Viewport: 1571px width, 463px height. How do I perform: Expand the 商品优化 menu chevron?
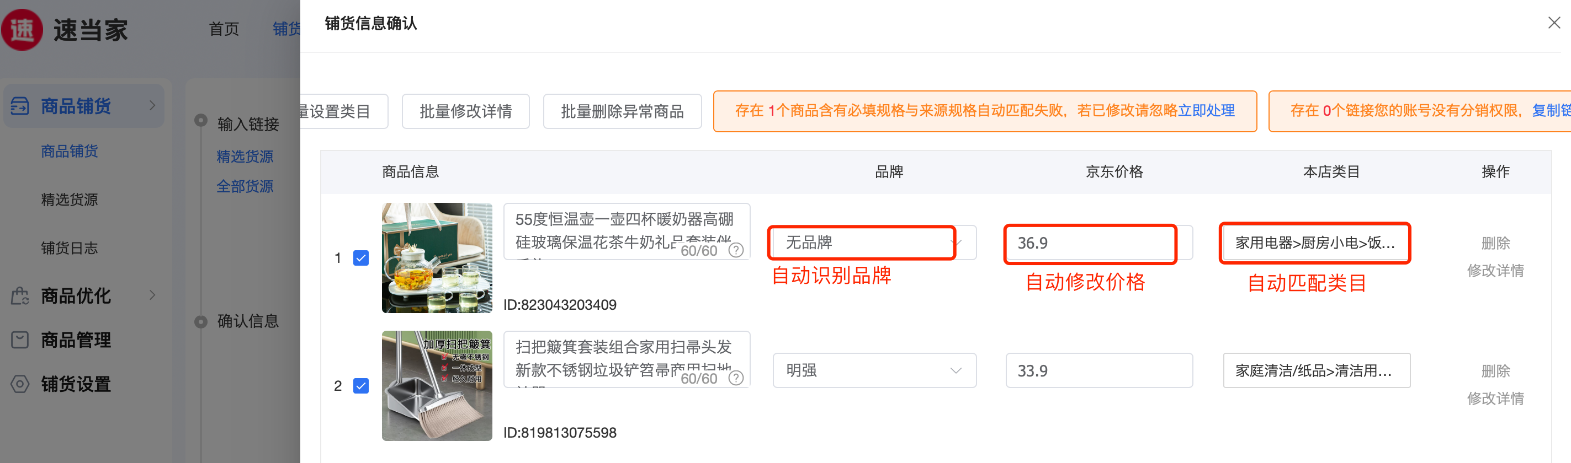pyautogui.click(x=152, y=295)
